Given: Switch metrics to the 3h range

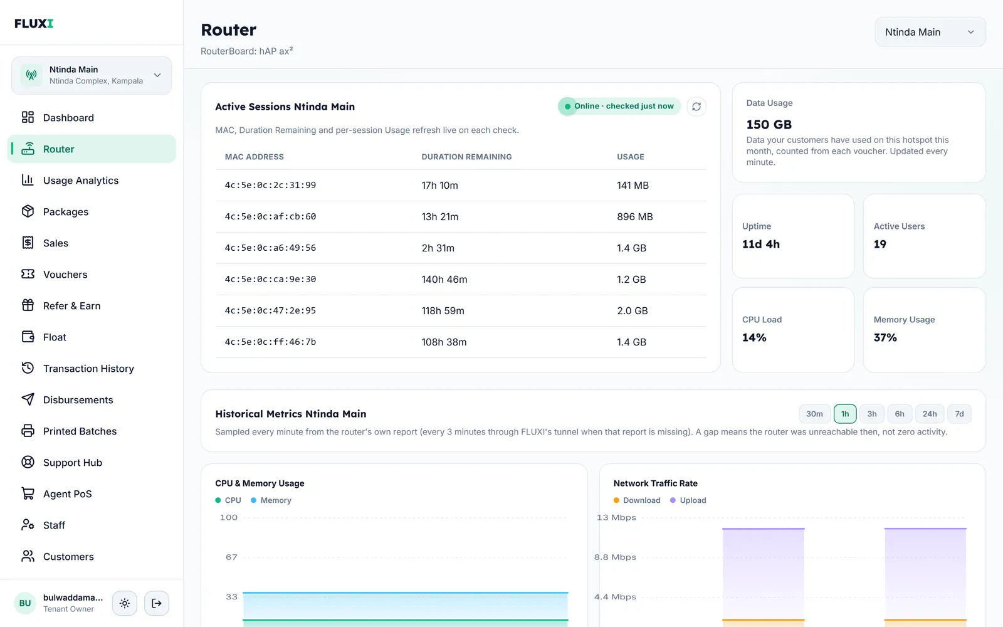Looking at the screenshot, I should (x=872, y=414).
